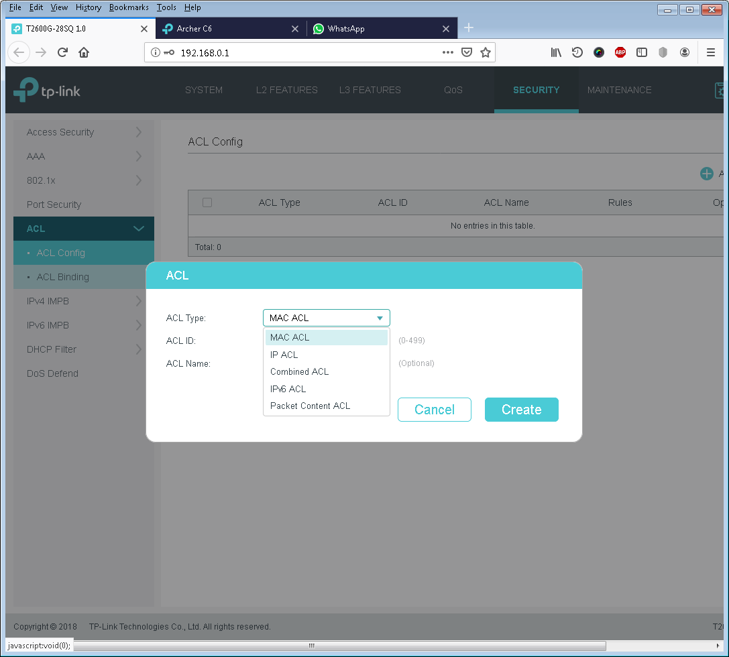729x657 pixels.
Task: Expand the IPv6 IMPB sidebar section
Action: click(x=84, y=325)
